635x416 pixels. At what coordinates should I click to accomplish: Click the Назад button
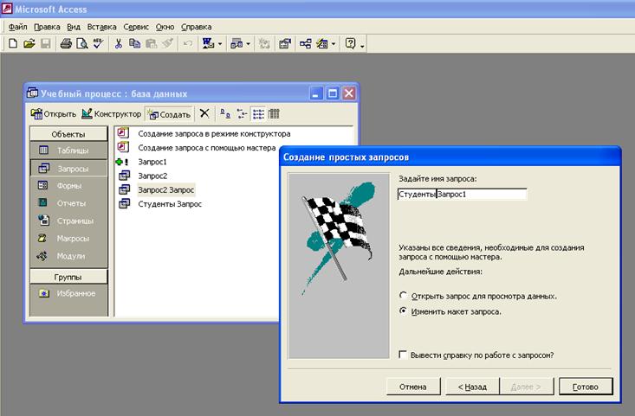tap(472, 387)
